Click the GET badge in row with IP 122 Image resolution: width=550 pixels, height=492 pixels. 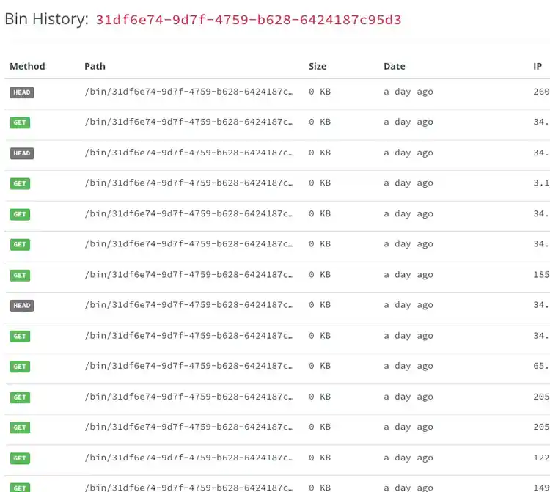coord(20,458)
